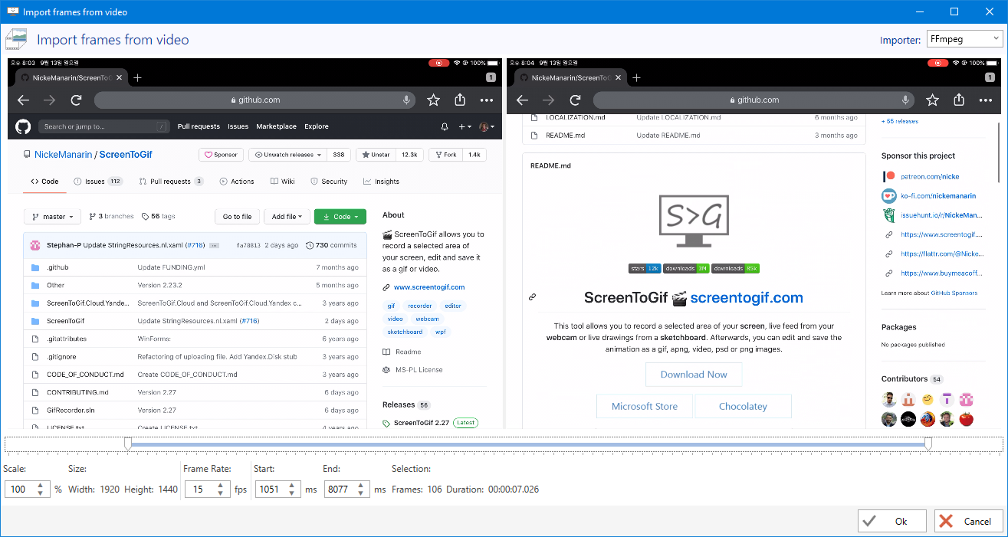The image size is (1008, 537).
Task: Click the Height value 1440
Action: tap(167, 489)
